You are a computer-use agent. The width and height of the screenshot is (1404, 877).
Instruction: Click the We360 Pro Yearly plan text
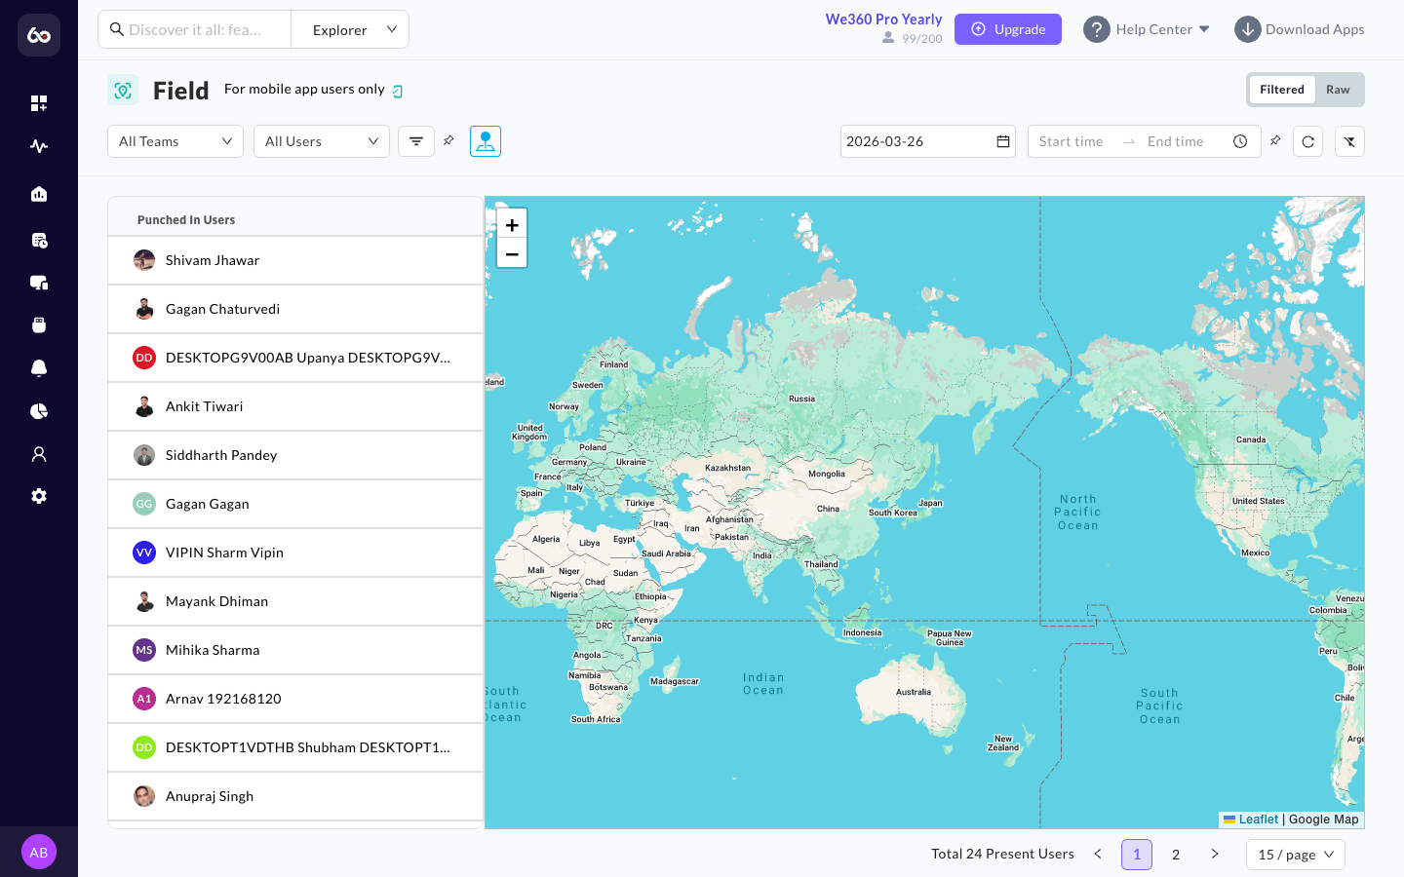pyautogui.click(x=883, y=19)
